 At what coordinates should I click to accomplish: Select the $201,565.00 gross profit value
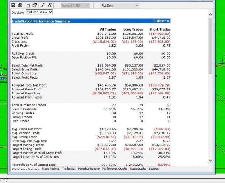(106, 38)
